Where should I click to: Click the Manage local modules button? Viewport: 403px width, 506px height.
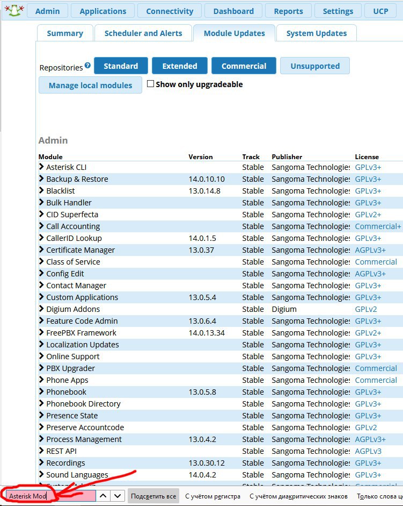tap(90, 85)
